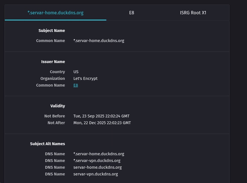Click the *.servar-home.duckdns.org DNS name entry
Screen dimensions: 247x183
click(x=99, y=154)
